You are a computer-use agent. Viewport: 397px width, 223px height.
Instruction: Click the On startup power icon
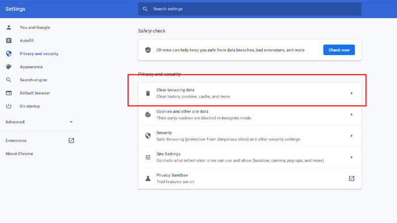(x=9, y=106)
